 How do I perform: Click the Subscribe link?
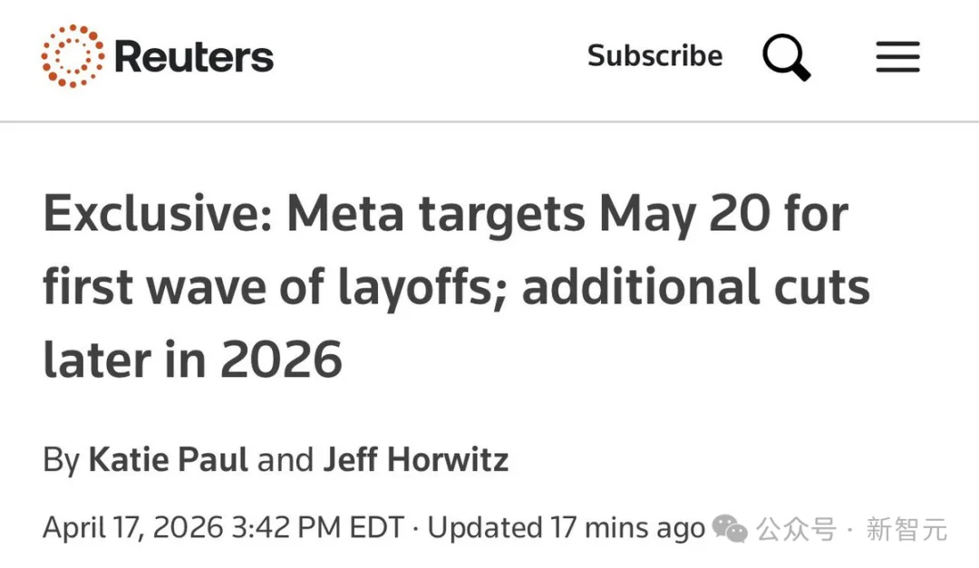point(654,56)
